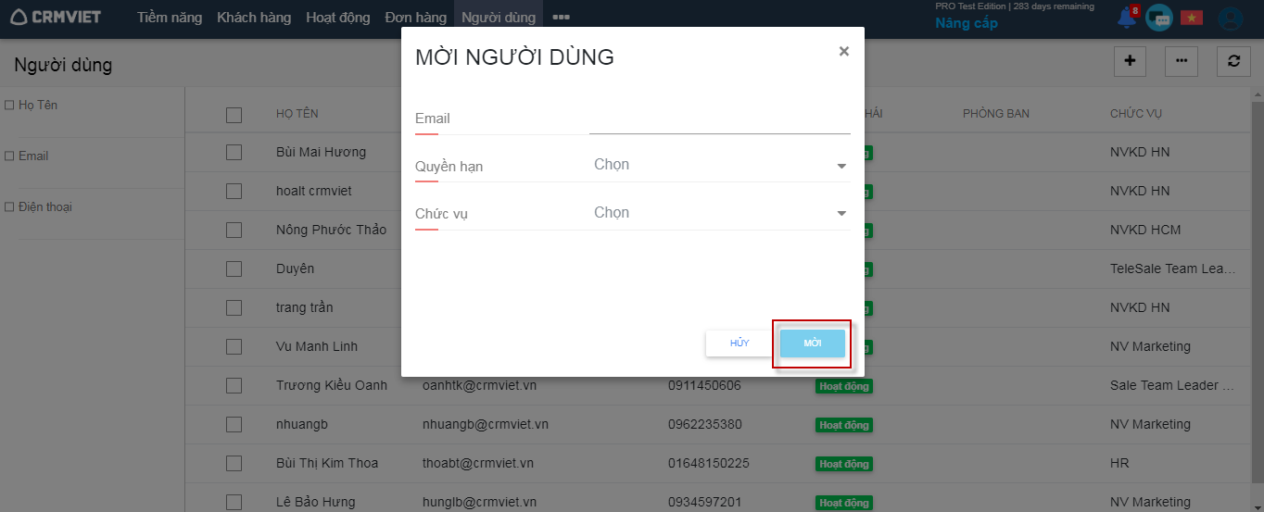
Task: Expand the Quyền hạn dropdown
Action: tap(720, 166)
